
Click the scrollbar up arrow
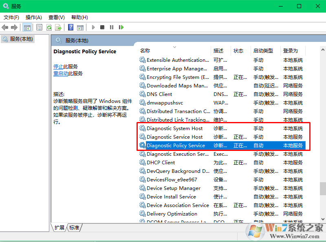(x=323, y=50)
